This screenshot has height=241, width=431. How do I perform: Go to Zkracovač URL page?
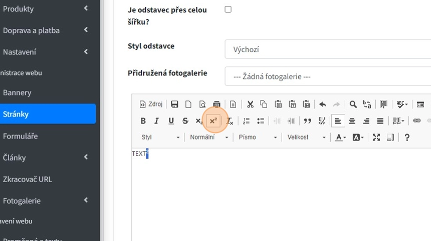tap(28, 179)
